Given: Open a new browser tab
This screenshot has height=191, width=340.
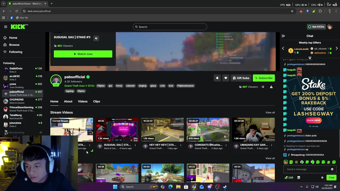Looking at the screenshot, I should click(x=52, y=4).
